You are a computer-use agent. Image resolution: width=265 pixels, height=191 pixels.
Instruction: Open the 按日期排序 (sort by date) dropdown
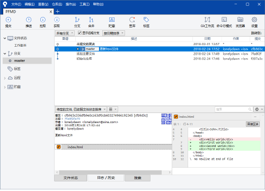tap(113, 33)
